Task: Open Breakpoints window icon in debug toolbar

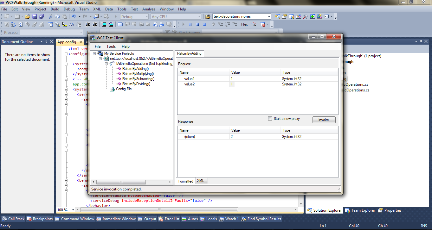Action: (262, 24)
